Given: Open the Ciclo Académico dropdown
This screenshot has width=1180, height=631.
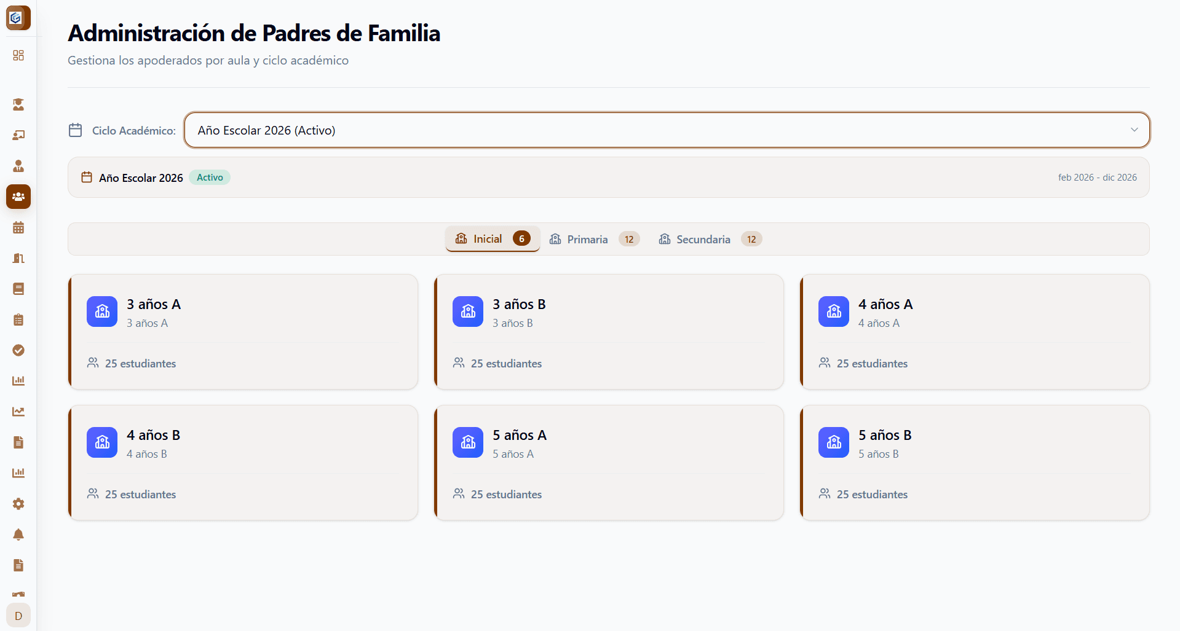Looking at the screenshot, I should click(x=667, y=130).
